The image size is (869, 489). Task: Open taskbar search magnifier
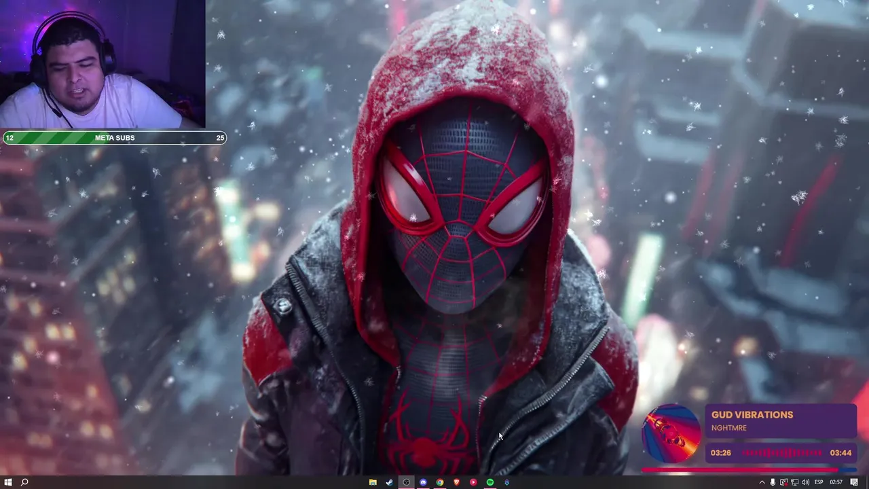(24, 482)
